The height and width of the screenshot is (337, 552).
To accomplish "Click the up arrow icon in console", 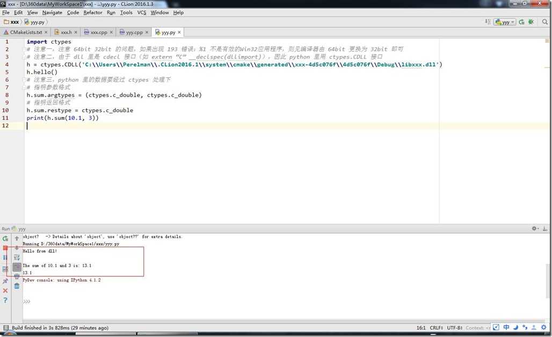I will tap(17, 238).
